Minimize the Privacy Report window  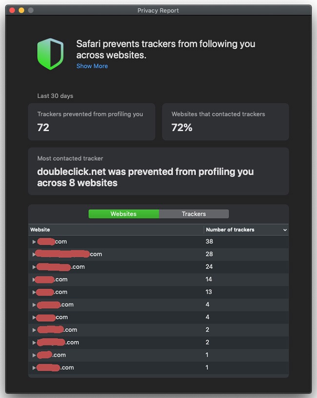click(21, 10)
